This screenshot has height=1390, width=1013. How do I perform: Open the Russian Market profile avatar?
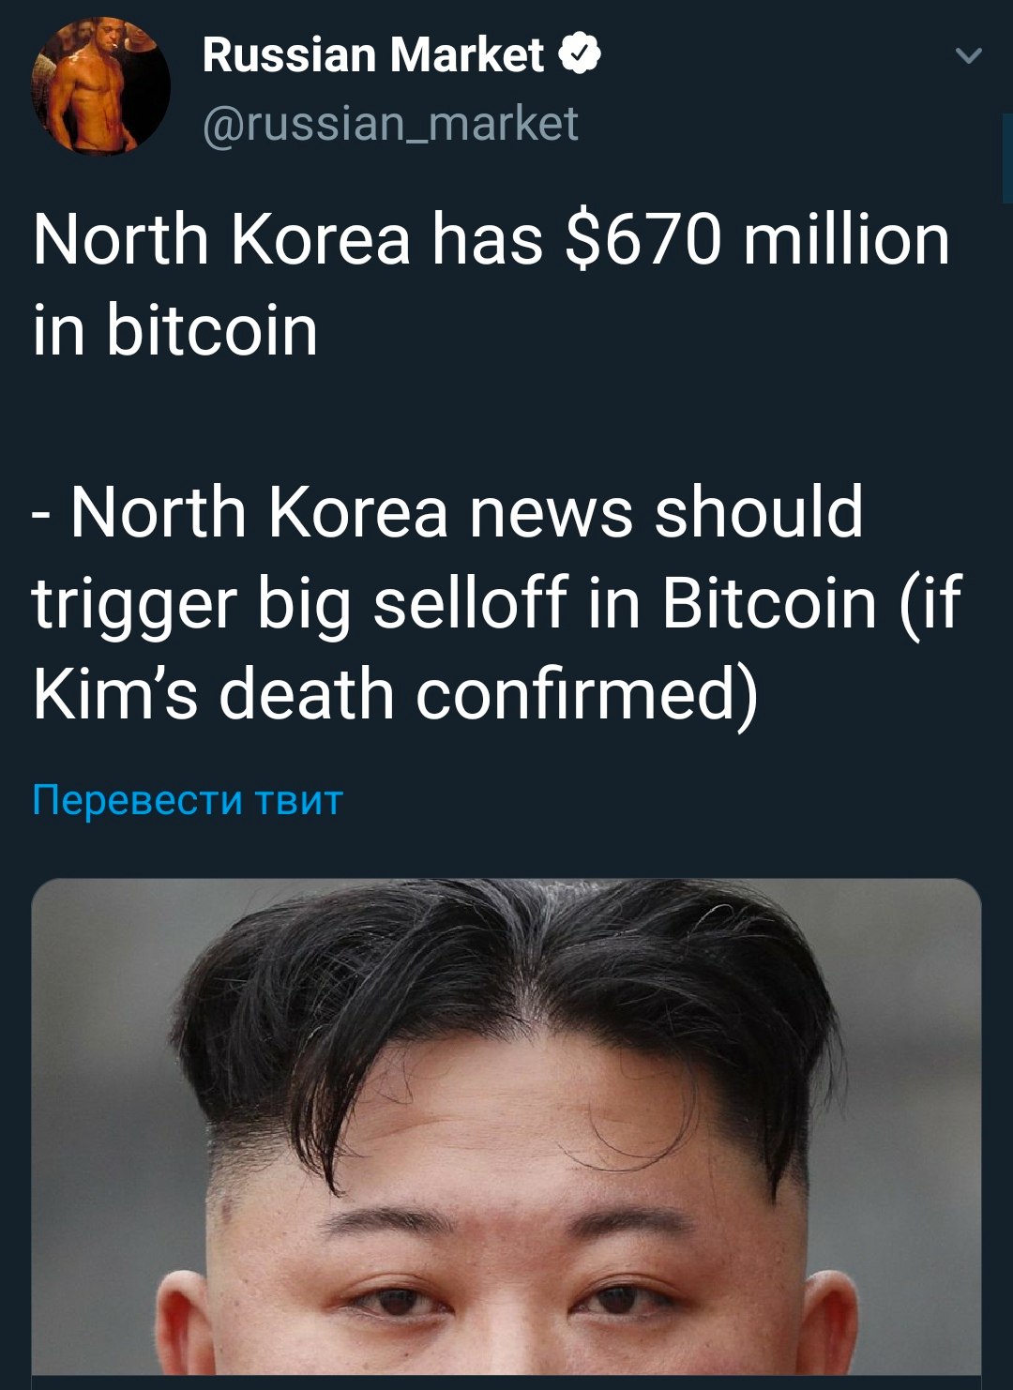101,87
